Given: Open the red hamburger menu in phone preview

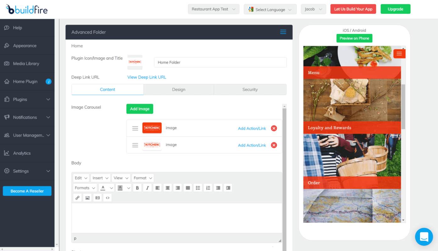Looking at the screenshot, I should (399, 54).
